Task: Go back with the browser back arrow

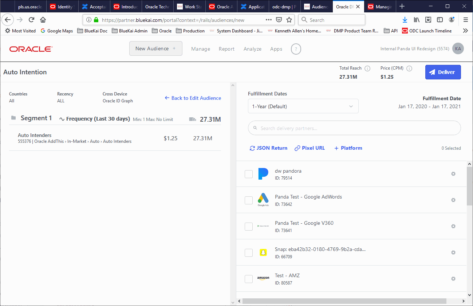Action: point(8,20)
